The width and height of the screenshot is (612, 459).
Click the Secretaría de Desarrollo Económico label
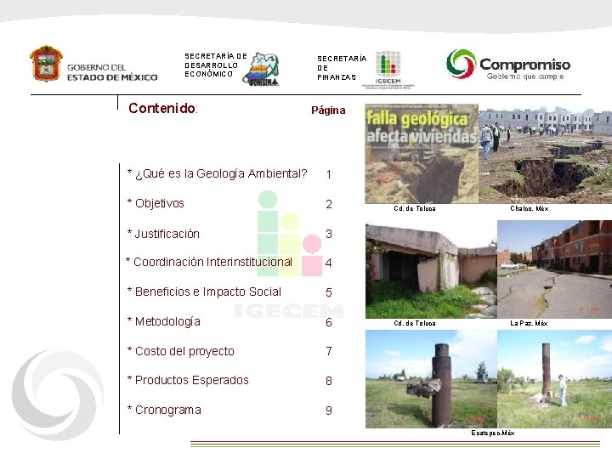tap(216, 65)
